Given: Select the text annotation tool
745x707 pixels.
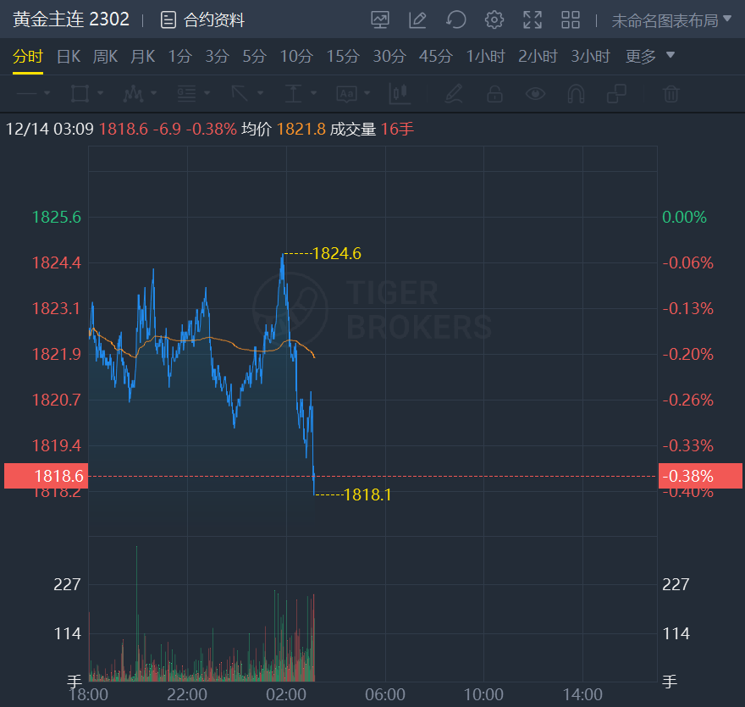Looking at the screenshot, I should [x=347, y=93].
